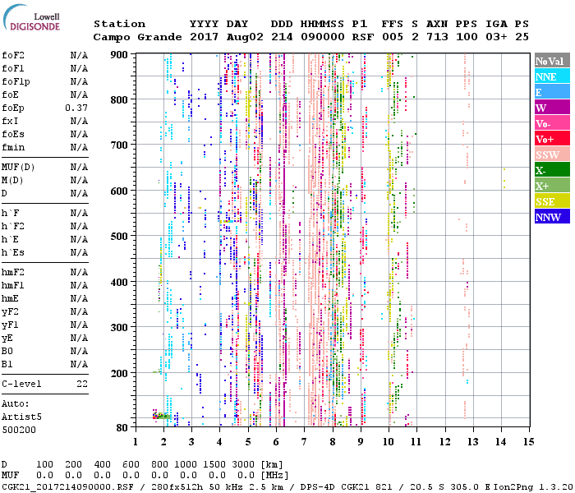Choose the X+ light green legend swatch
The image size is (575, 493).
551,186
